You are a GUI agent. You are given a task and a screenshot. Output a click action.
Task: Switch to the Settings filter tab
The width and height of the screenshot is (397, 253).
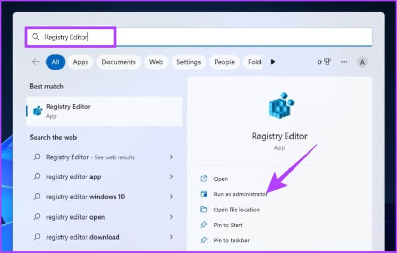point(189,62)
